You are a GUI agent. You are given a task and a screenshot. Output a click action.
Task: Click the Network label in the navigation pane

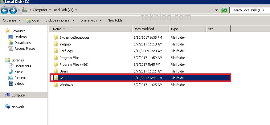click(18, 107)
